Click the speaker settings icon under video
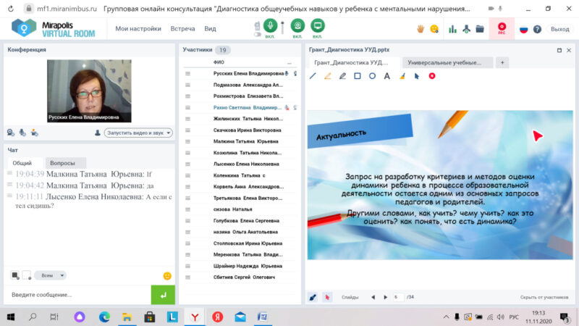The height and width of the screenshot is (326, 579). pyautogui.click(x=34, y=133)
